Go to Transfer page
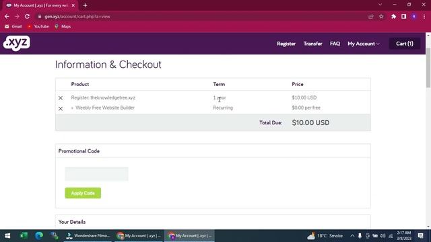 (312, 44)
